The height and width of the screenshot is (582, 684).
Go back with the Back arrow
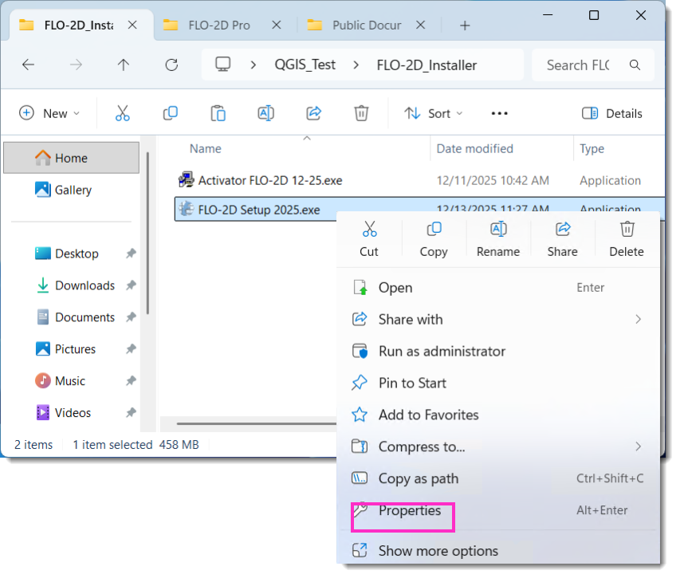[x=29, y=65]
